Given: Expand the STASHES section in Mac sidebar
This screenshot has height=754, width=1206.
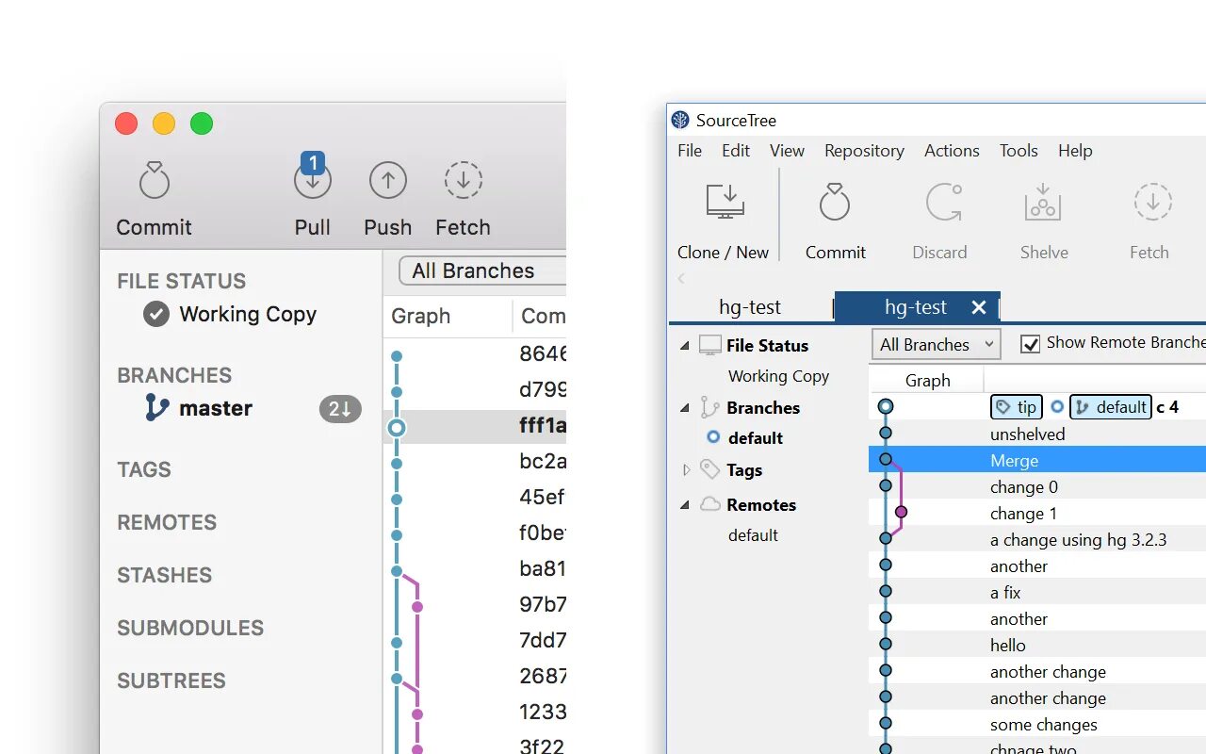Looking at the screenshot, I should pos(165,575).
